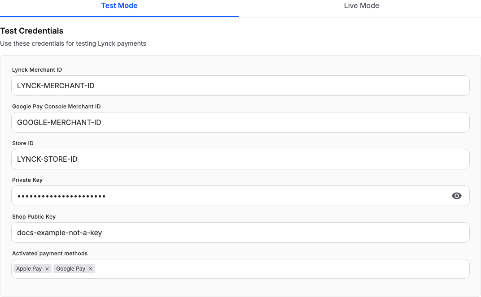Remove the Apple Pay payment method
Screen dimensions: 481x297
pos(47,268)
